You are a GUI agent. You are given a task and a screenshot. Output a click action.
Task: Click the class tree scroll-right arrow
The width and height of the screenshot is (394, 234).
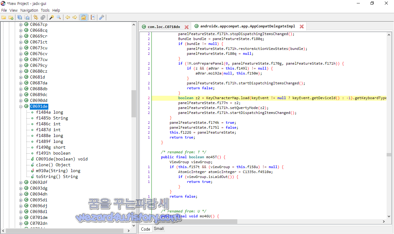coord(129,231)
